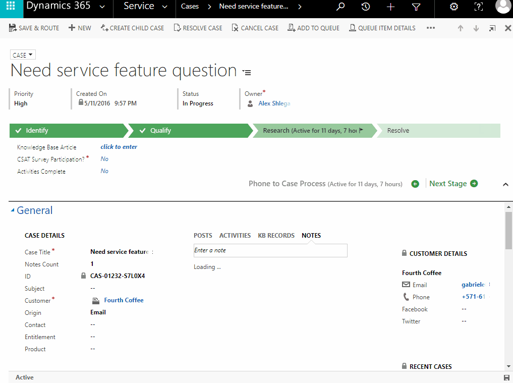Collapse the General section
Image resolution: width=513 pixels, height=383 pixels.
pos(13,210)
